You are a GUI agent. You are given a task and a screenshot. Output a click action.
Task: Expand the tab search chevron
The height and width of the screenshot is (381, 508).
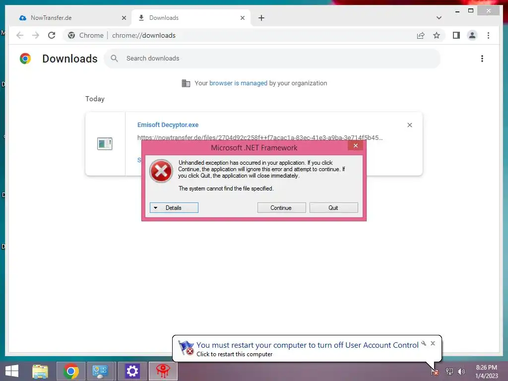point(439,18)
